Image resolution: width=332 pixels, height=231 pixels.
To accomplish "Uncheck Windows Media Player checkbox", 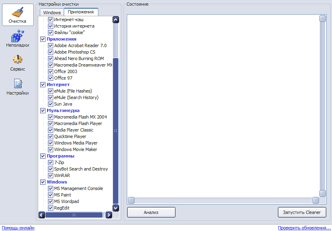I will (50, 143).
